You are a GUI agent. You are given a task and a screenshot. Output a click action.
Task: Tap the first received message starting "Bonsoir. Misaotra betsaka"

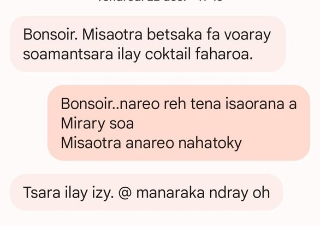click(x=148, y=44)
